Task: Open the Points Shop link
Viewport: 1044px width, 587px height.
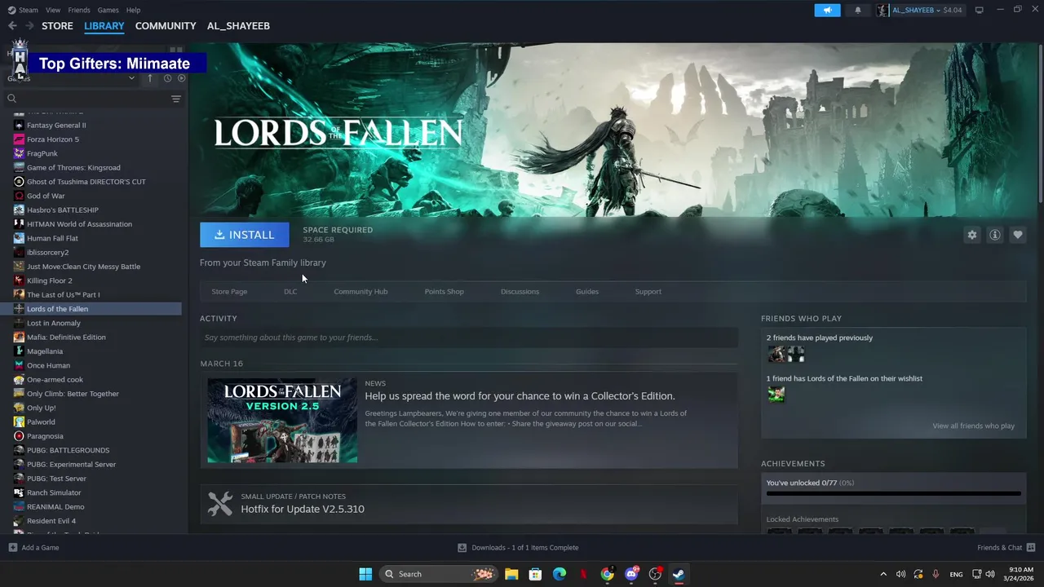Action: [x=444, y=292]
